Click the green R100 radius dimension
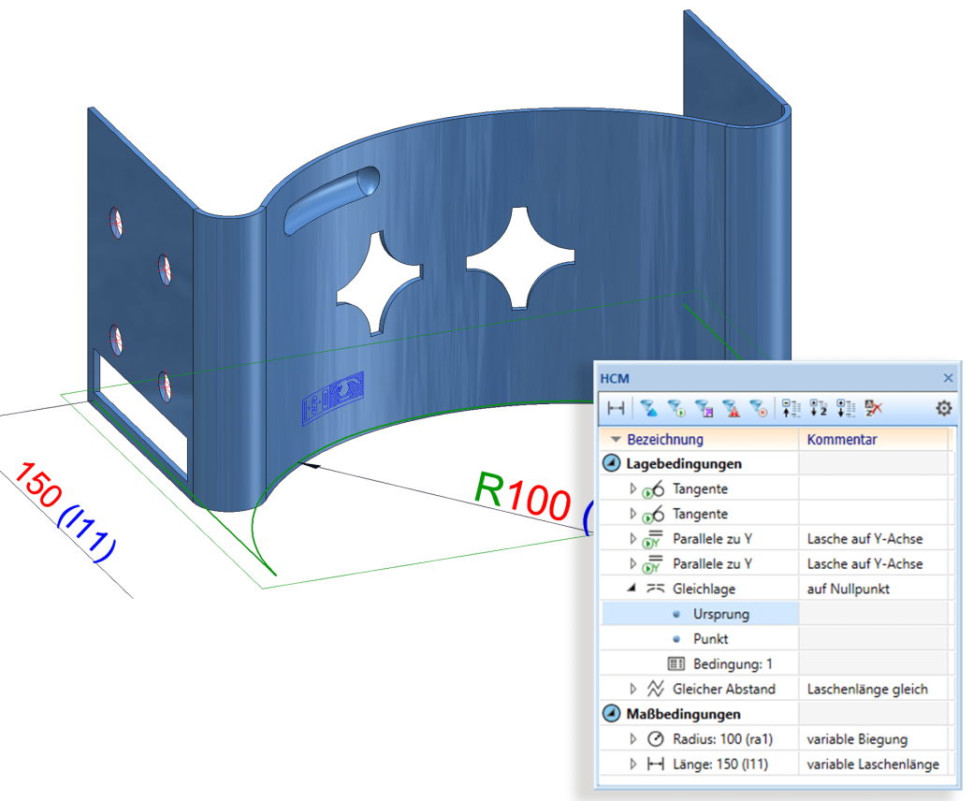973x801 pixels. pos(522,497)
